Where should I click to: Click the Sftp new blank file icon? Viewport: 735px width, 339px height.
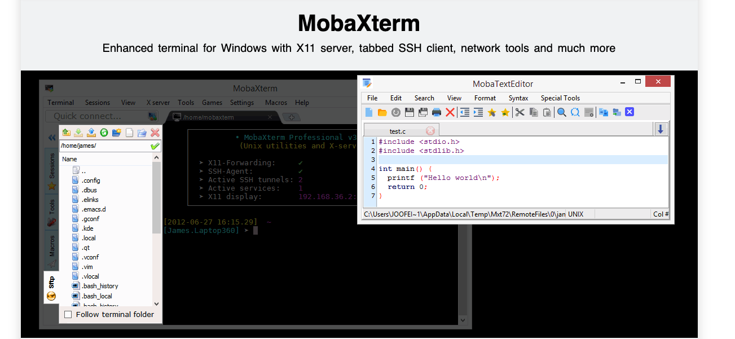(129, 133)
